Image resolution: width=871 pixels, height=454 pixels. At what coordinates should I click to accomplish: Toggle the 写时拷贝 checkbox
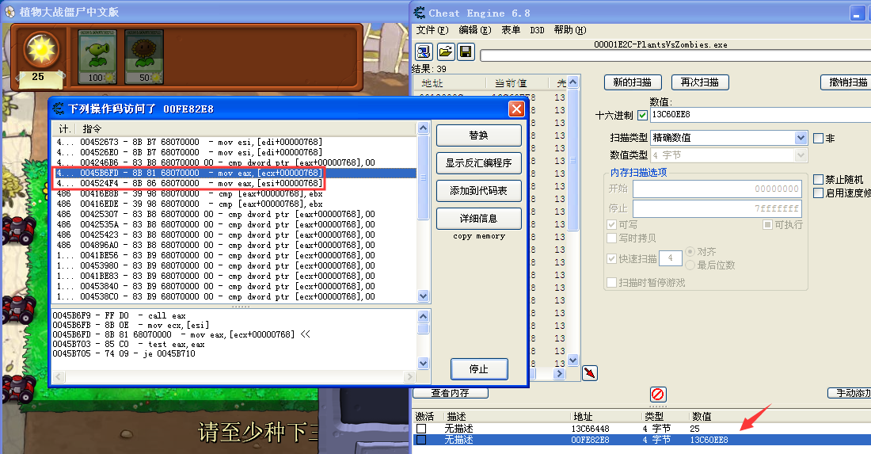pos(611,238)
